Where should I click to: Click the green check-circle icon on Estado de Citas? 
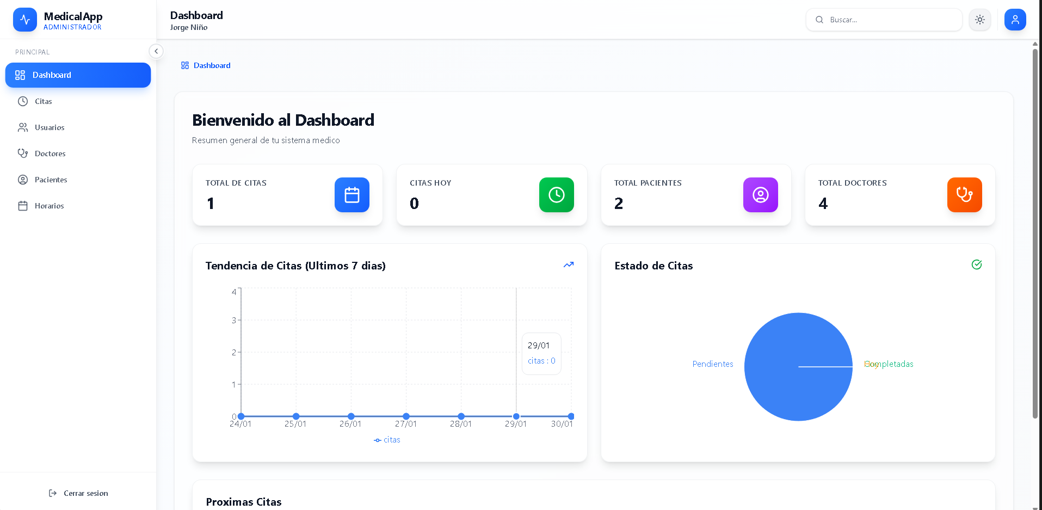pyautogui.click(x=977, y=265)
